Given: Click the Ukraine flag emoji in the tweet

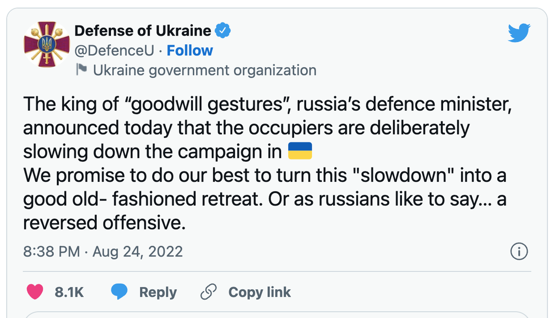Looking at the screenshot, I should point(300,151).
